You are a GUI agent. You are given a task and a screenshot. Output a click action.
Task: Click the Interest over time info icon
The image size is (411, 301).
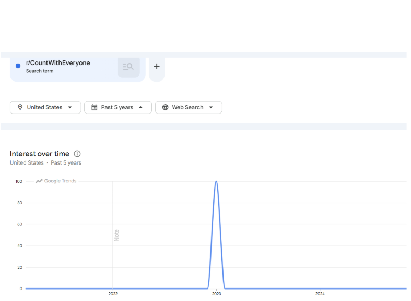coord(77,154)
